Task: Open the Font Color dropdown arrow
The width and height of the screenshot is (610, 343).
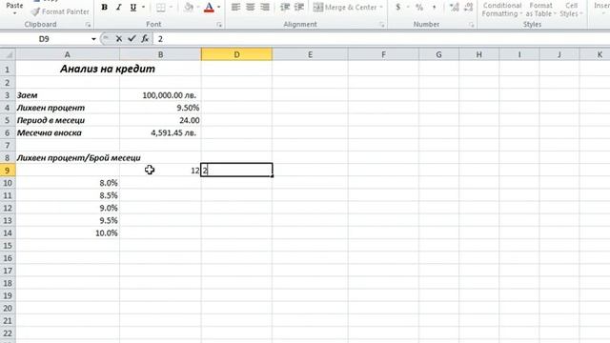Action: click(218, 7)
